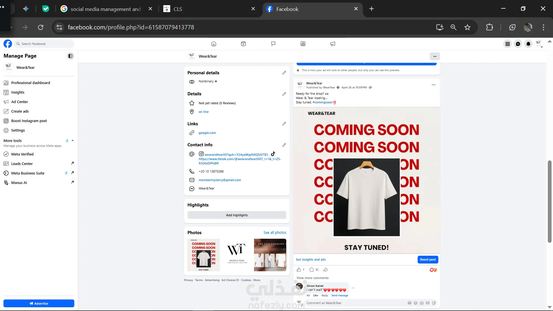
Task: Open the Facebook apps grid menu
Action: point(507,44)
